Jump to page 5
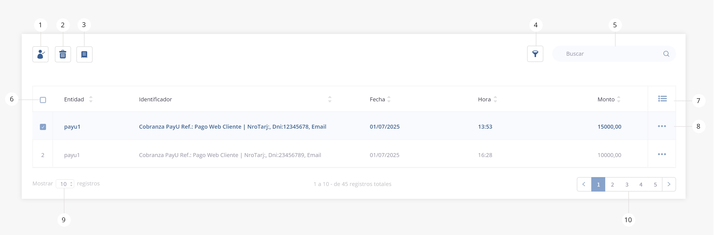This screenshot has width=714, height=235. [655, 184]
